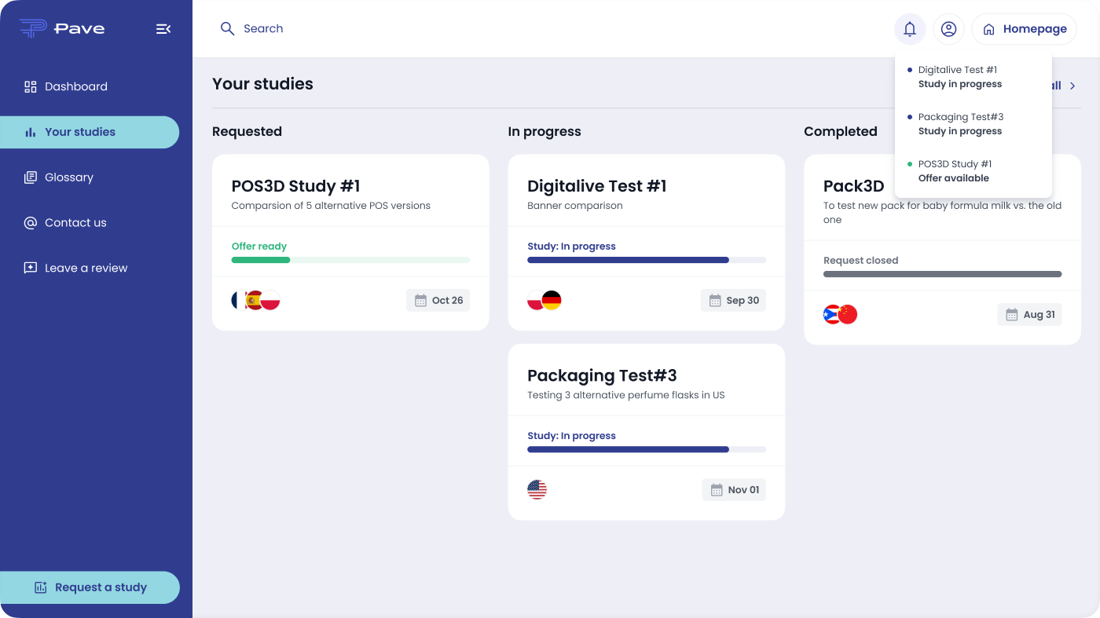Image resolution: width=1100 pixels, height=618 pixels.
Task: Click the Offer ready progress bar
Action: [x=350, y=260]
